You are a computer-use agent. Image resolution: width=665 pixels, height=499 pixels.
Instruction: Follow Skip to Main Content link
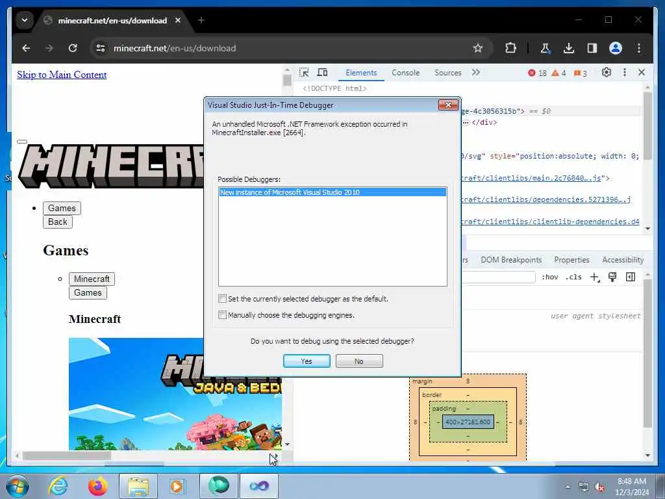(62, 75)
